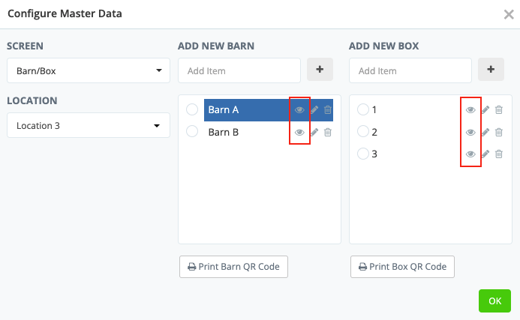
Task: Select the Barn B radio button
Action: (x=192, y=132)
